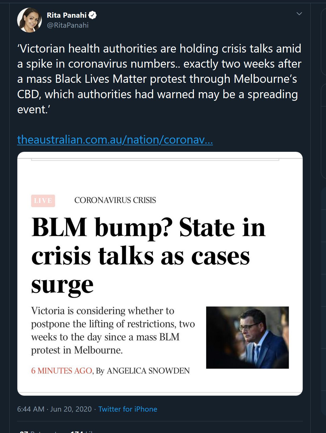This screenshot has height=433, width=326.
Task: Click the tweet's quoted body text
Action: [159, 79]
